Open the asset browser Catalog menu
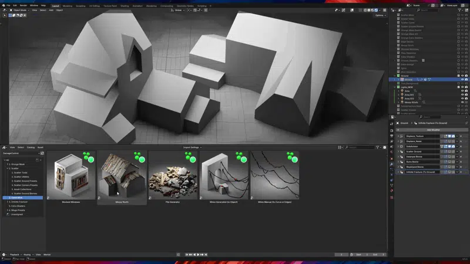The image size is (470, 264). click(x=31, y=147)
